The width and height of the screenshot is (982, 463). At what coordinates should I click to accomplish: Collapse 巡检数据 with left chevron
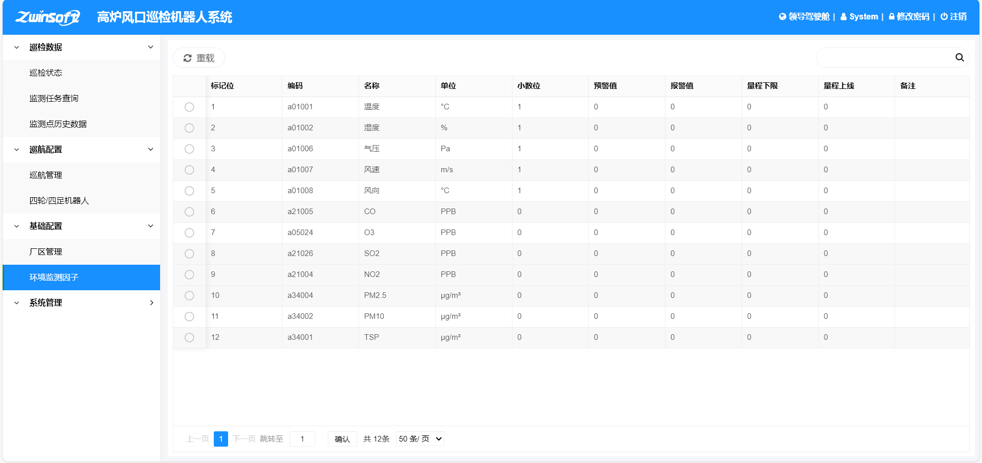click(16, 48)
